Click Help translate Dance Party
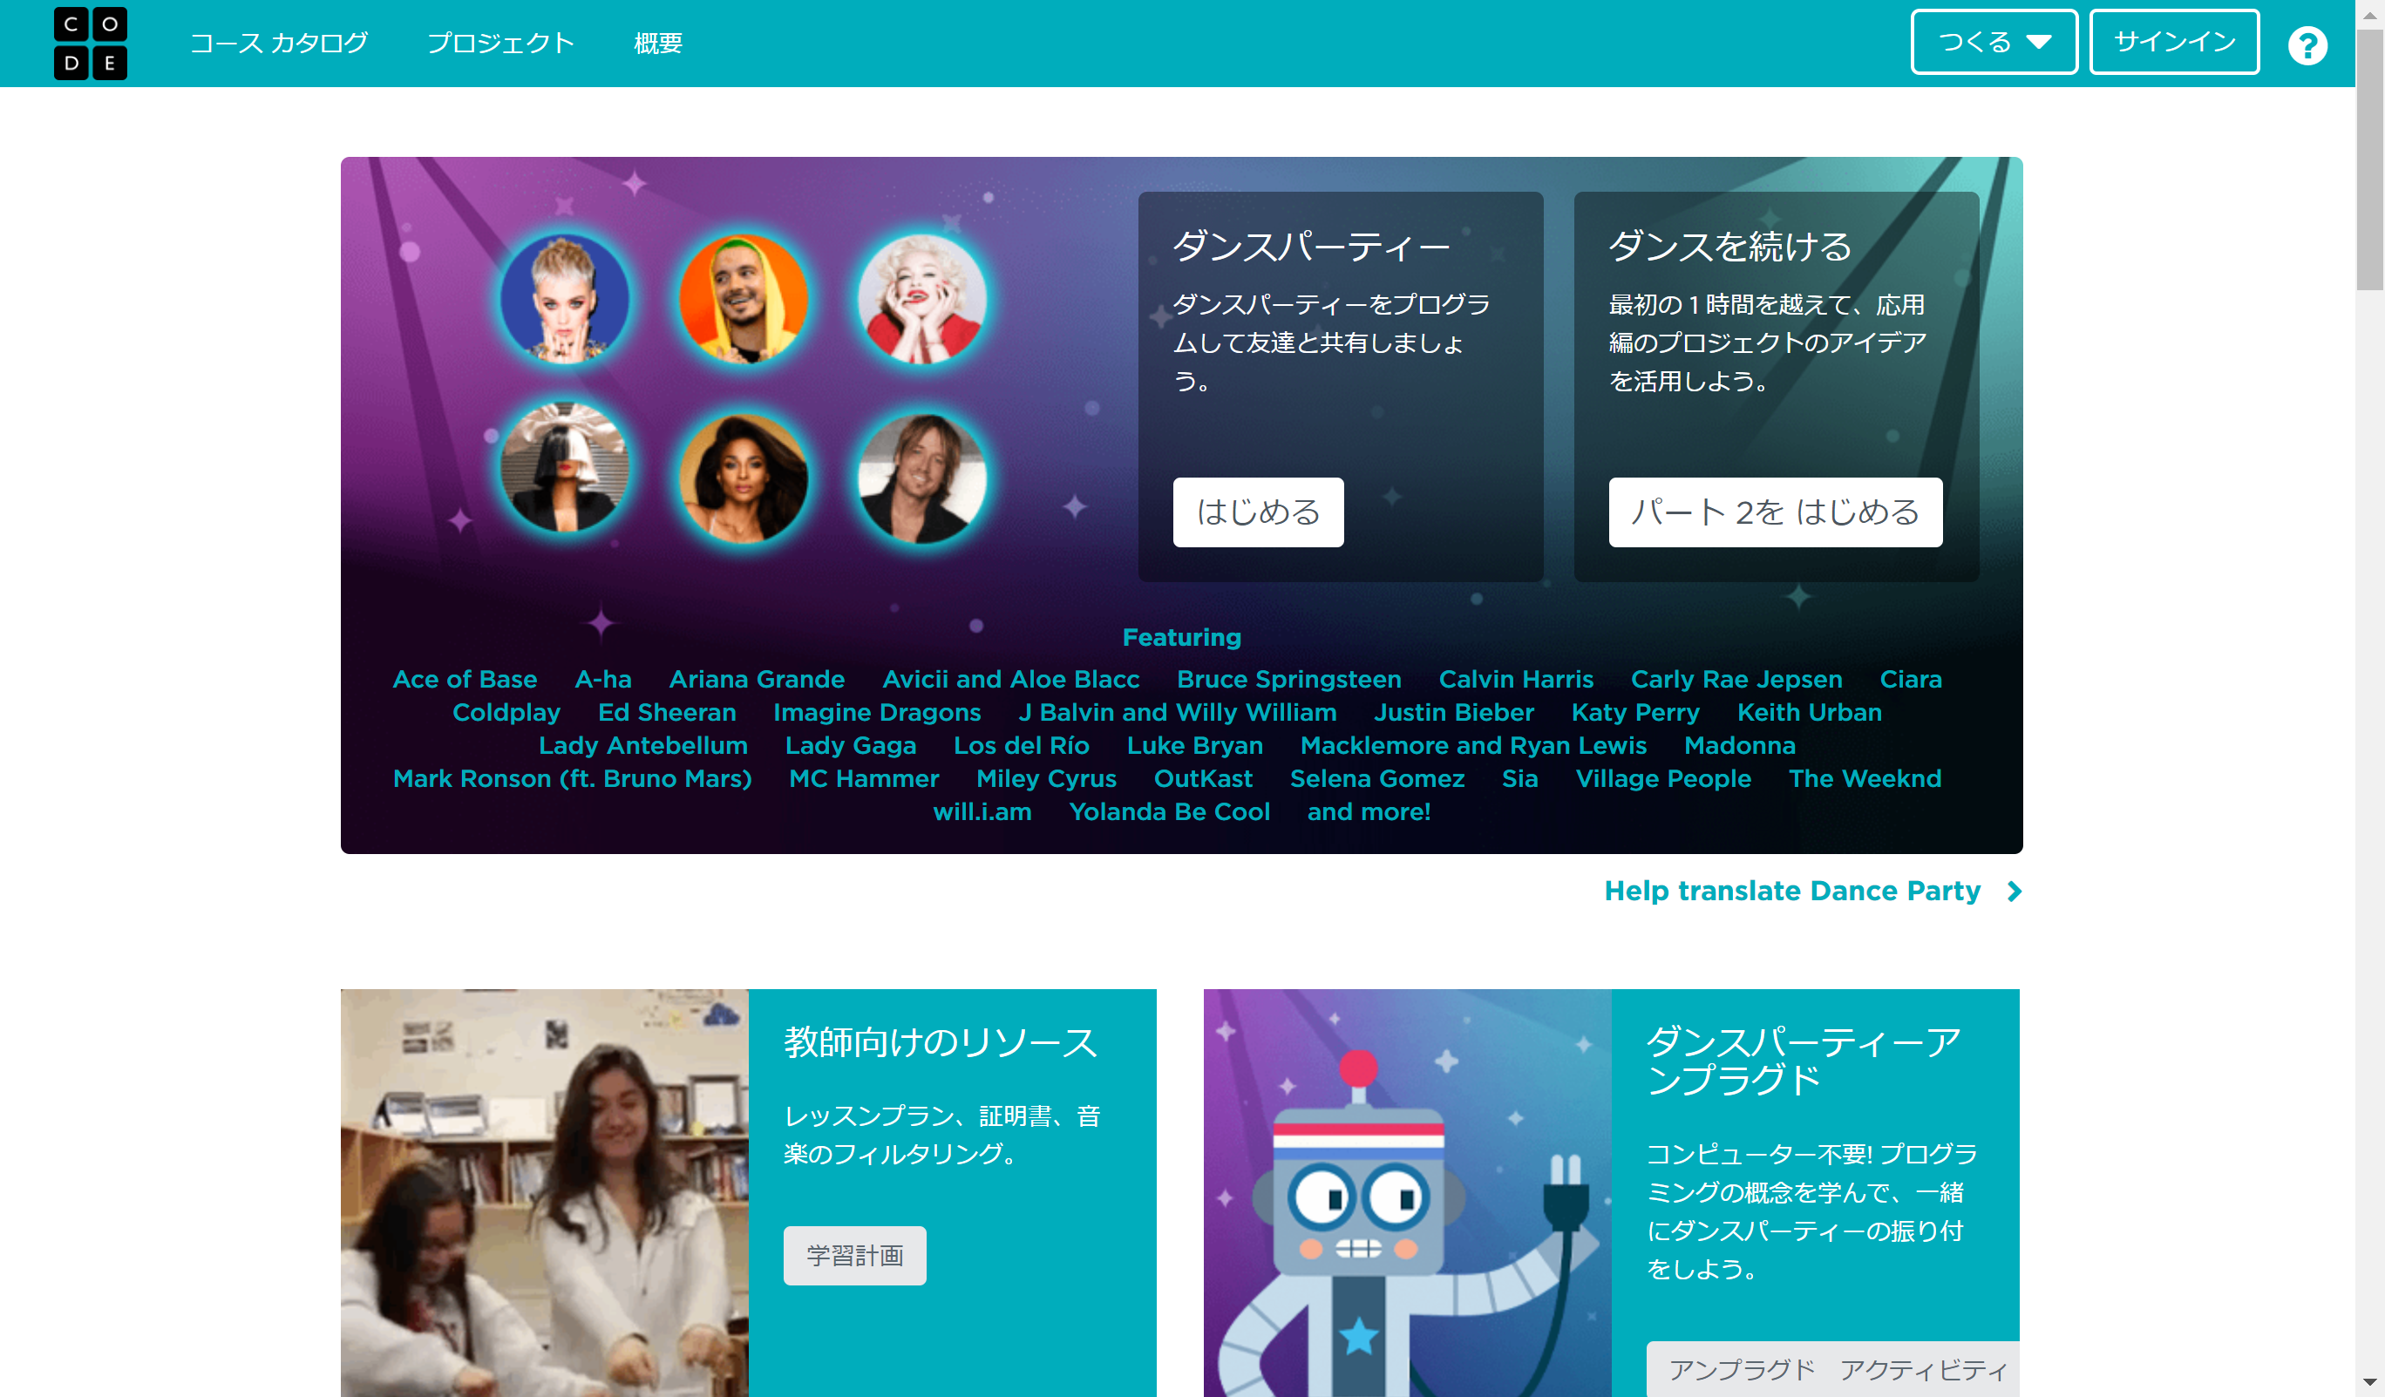 pyautogui.click(x=1791, y=891)
